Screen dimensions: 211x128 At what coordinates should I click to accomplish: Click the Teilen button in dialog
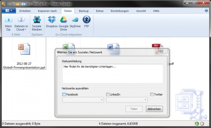coord(134,109)
